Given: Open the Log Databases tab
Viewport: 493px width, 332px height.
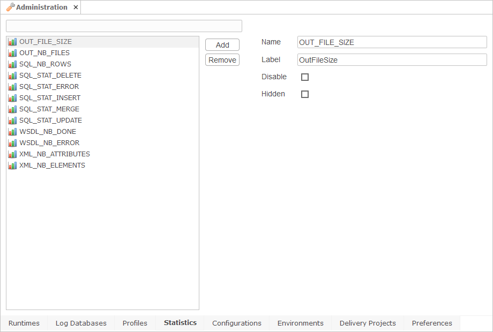Looking at the screenshot, I should tap(81, 323).
